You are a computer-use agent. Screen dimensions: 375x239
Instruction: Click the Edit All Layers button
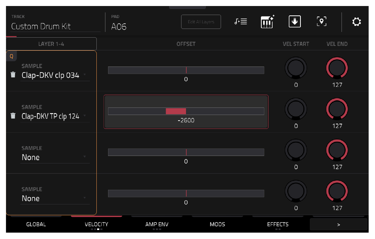(x=201, y=22)
